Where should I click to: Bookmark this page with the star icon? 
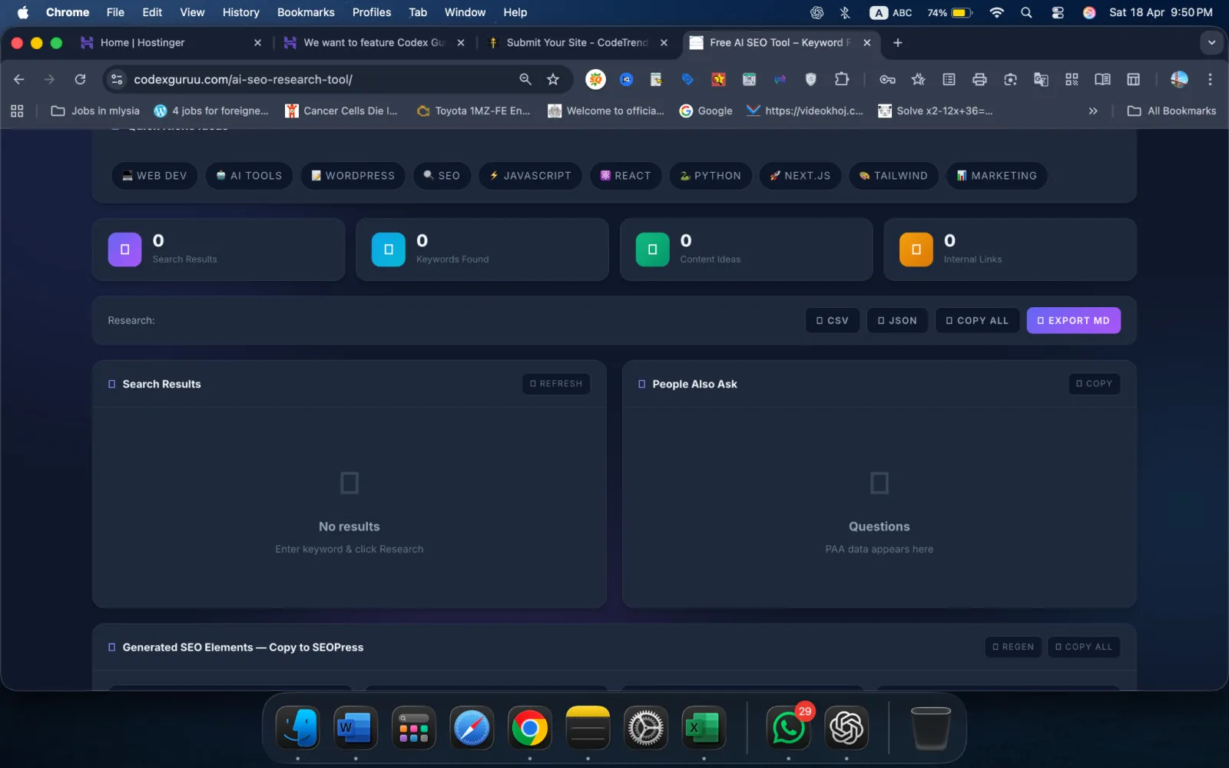(553, 79)
